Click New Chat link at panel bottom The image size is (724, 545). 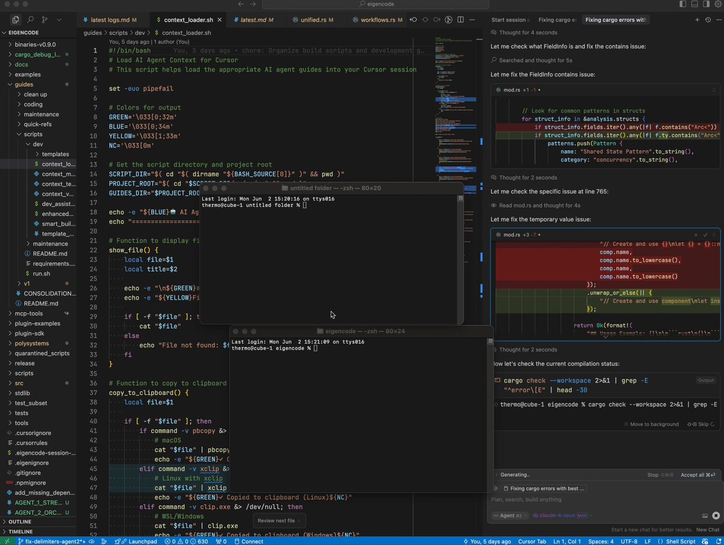(708, 530)
